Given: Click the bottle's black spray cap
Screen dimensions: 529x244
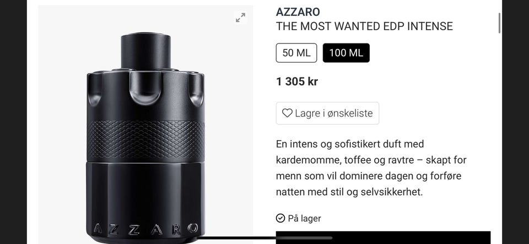Looking at the screenshot, I should click(x=145, y=51).
